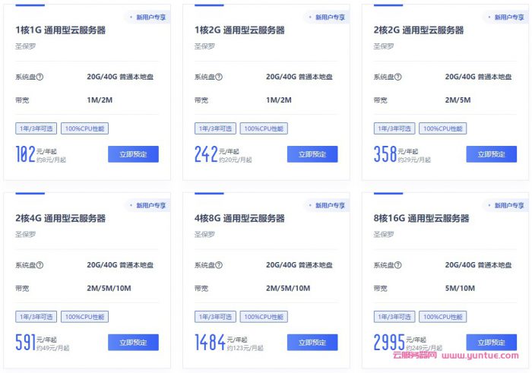Viewport: 532px width, 373px height.
Task: Click help icon beside 系统盘 in 1核2G card
Action: (219, 77)
